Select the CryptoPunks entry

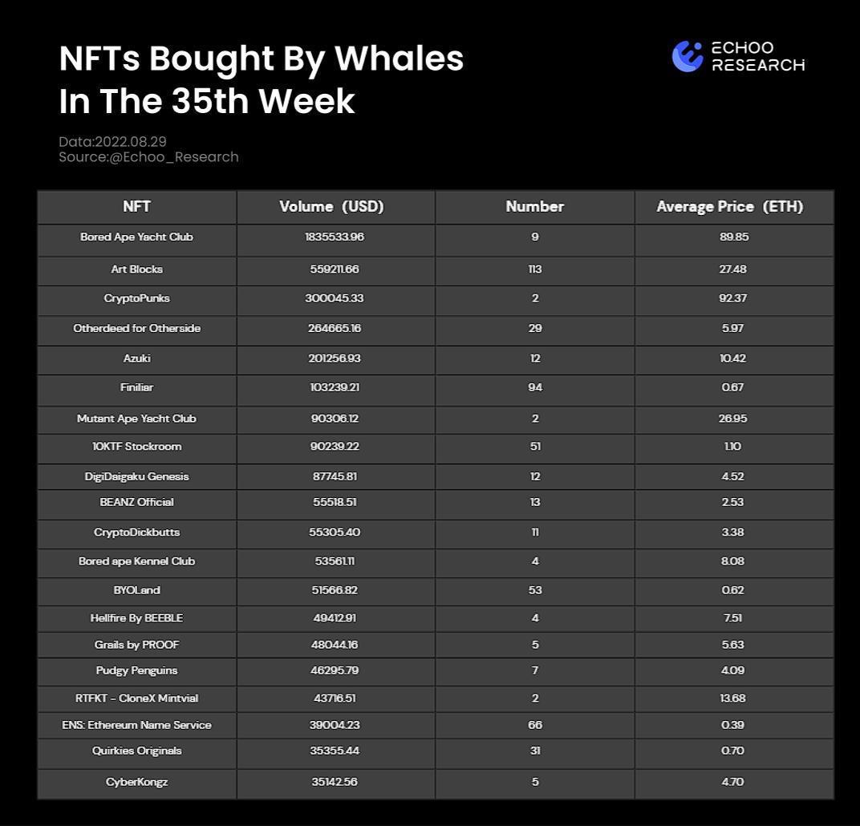136,298
